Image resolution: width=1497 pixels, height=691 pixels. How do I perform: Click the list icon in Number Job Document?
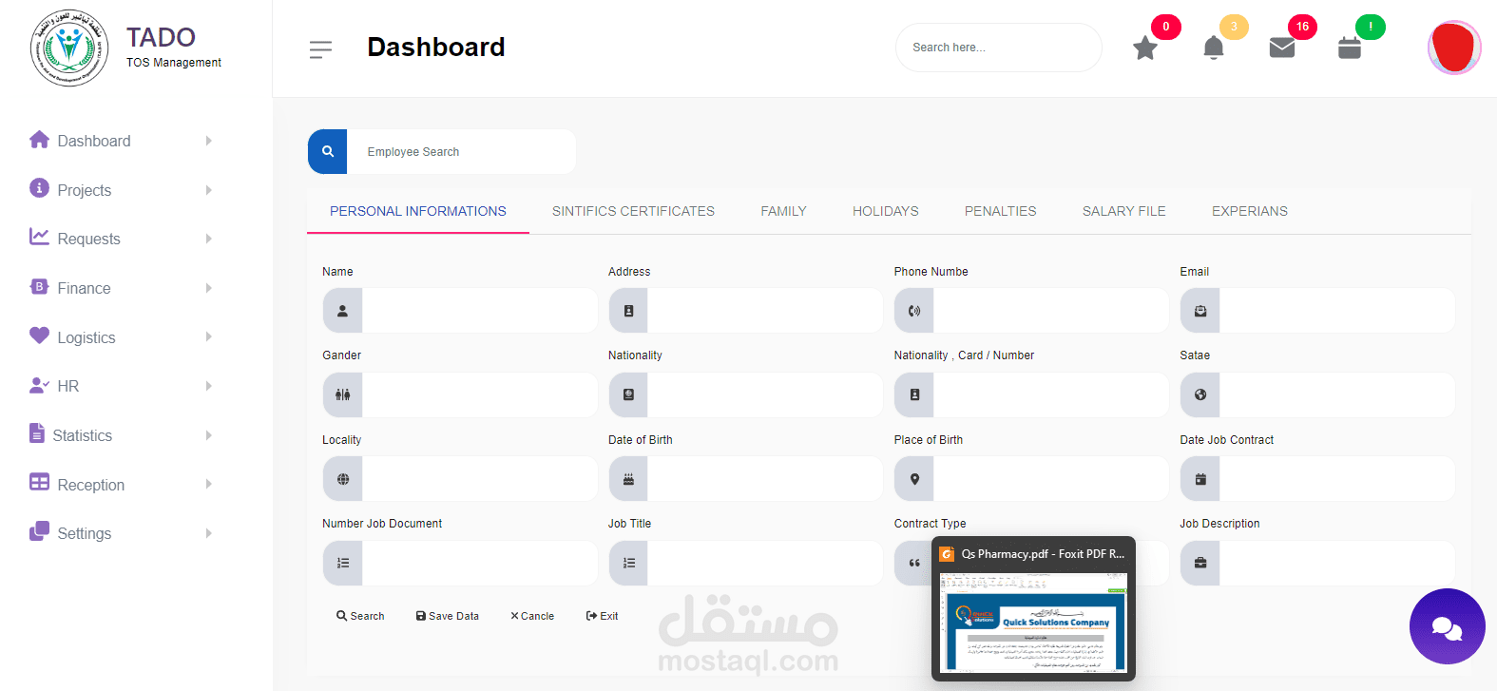tap(343, 563)
